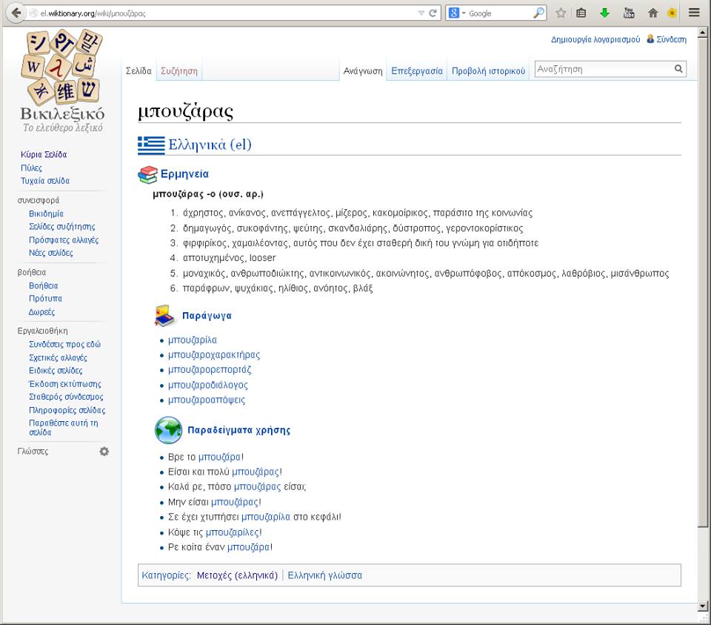The width and height of the screenshot is (711, 625).
Task: Click the Greek flag icon
Action: tap(151, 145)
